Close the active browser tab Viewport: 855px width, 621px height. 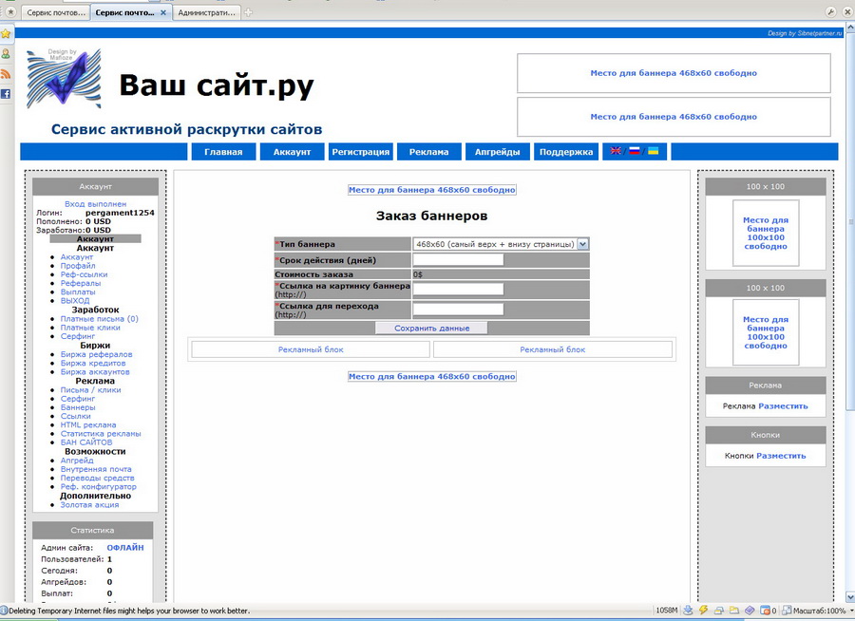tap(163, 13)
